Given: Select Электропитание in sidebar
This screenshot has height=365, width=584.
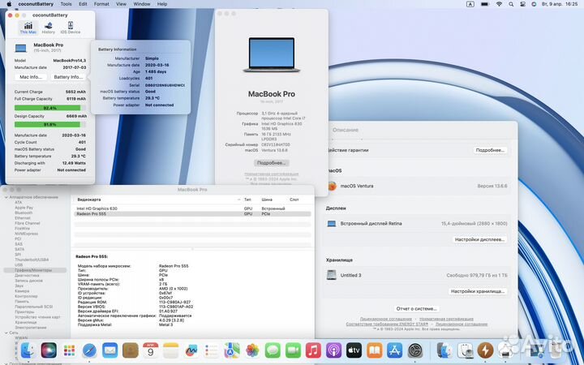Looking at the screenshot, I should pyautogui.click(x=31, y=328).
